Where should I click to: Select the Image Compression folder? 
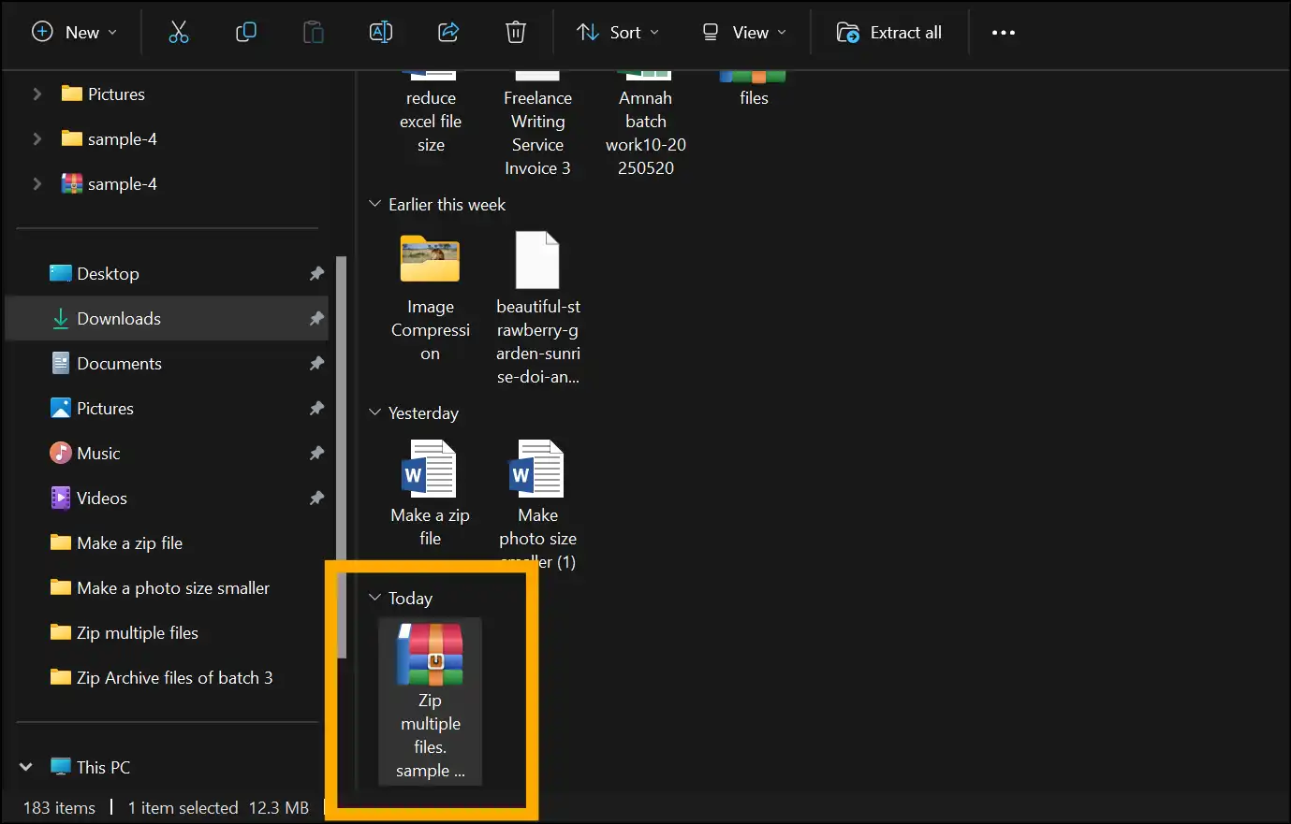[431, 297]
